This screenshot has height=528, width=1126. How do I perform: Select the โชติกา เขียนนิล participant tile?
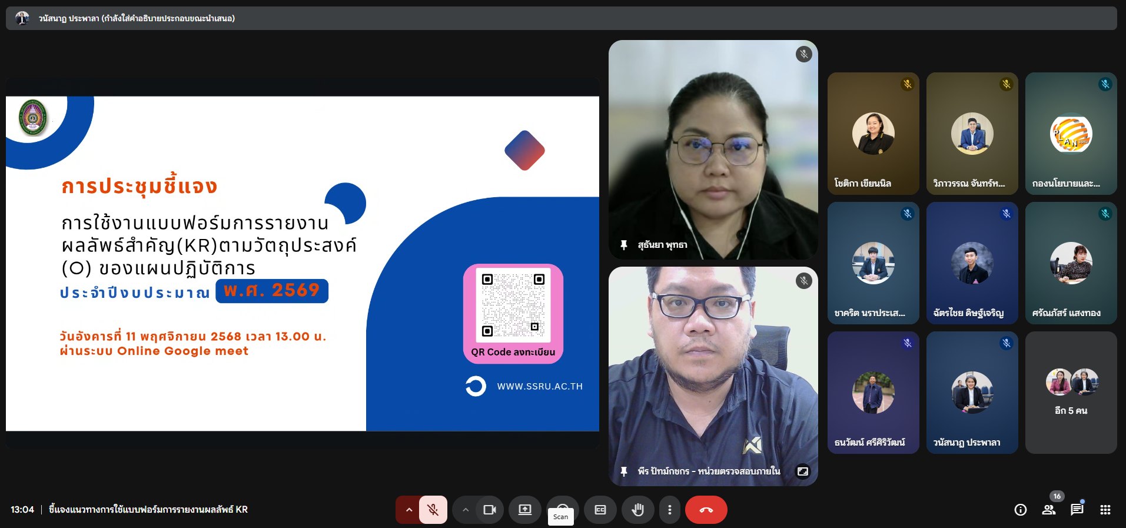pos(873,134)
